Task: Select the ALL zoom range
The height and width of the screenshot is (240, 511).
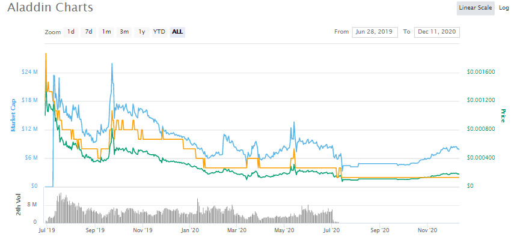Action: point(177,32)
